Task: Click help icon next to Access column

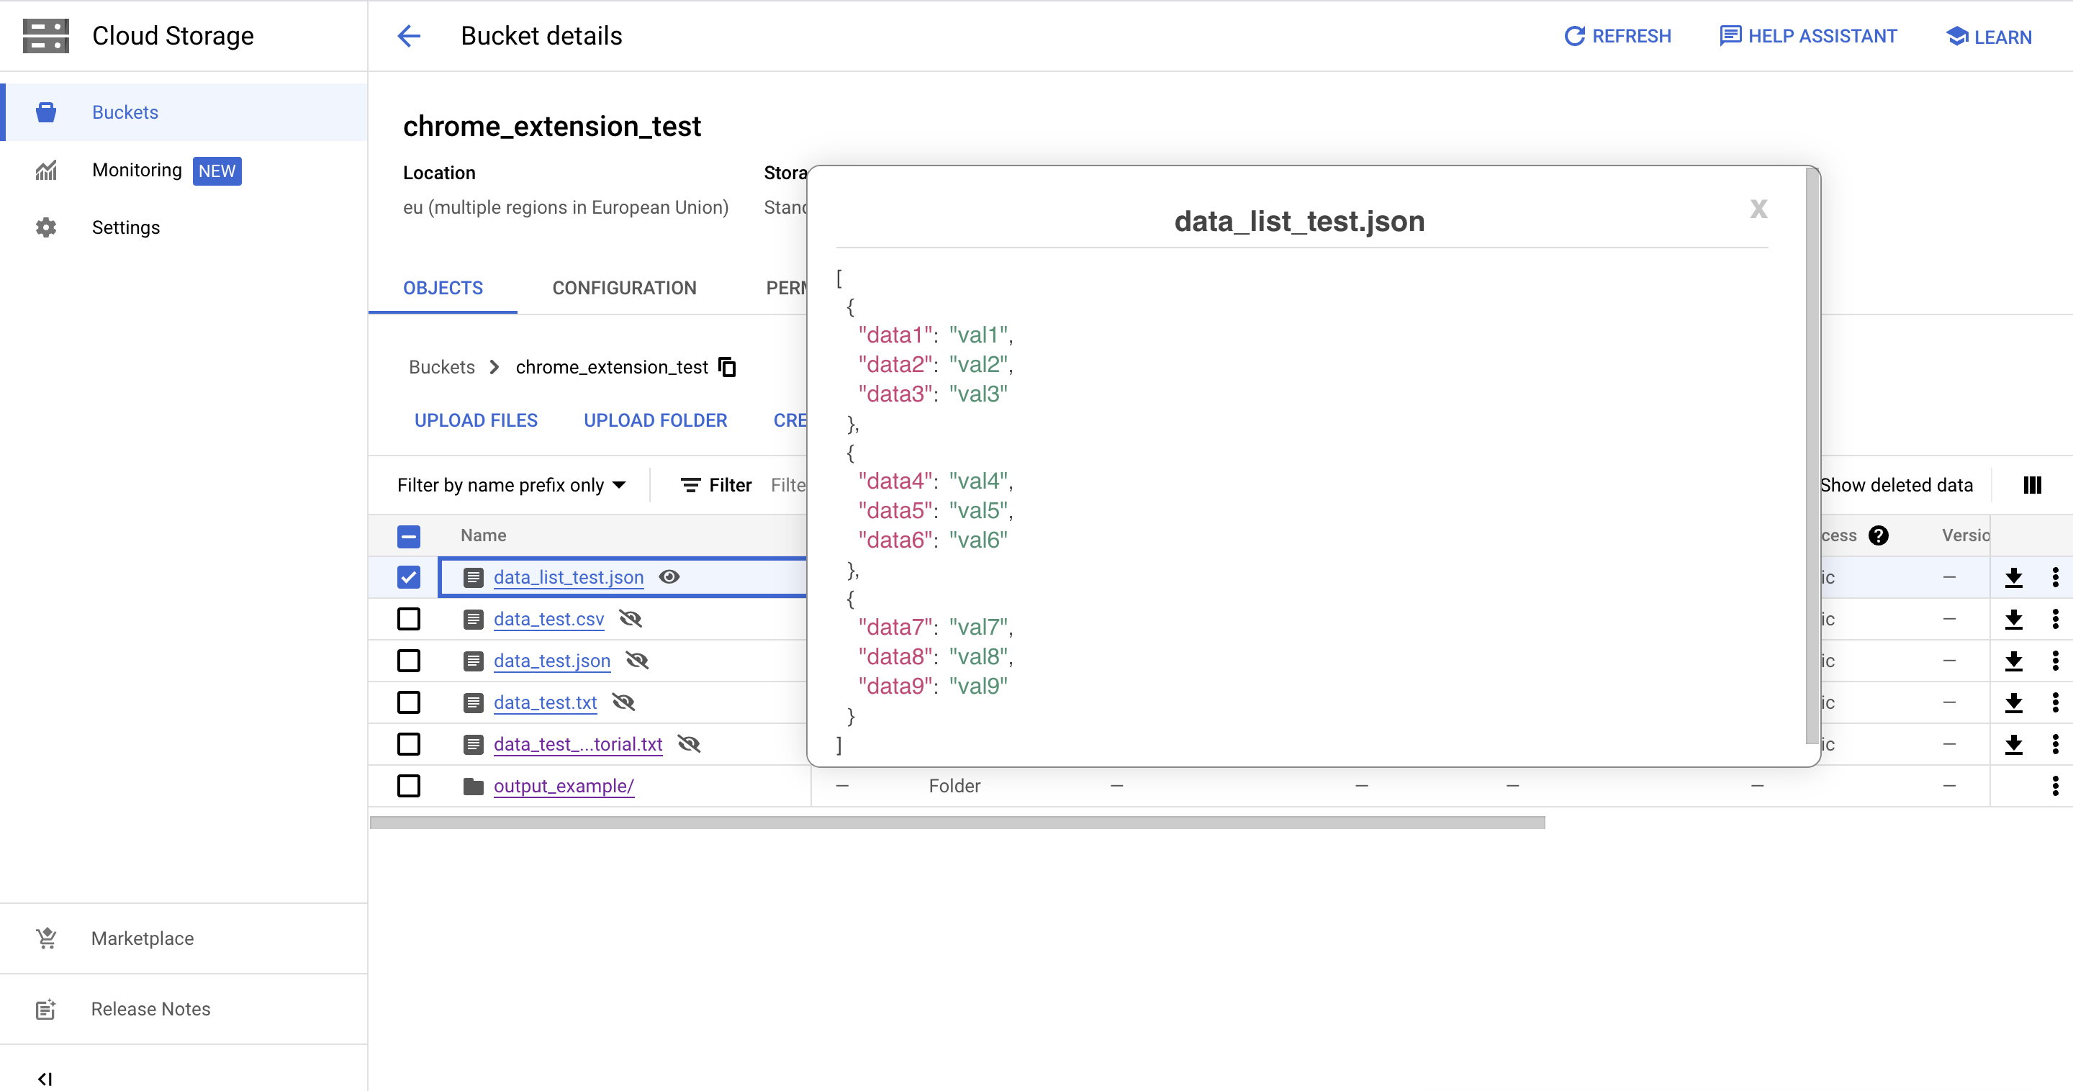Action: click(x=1879, y=536)
